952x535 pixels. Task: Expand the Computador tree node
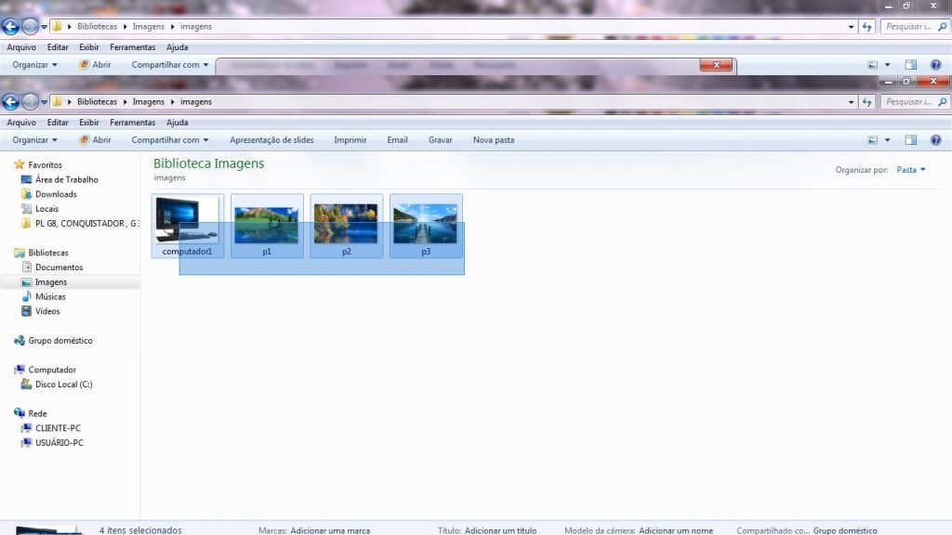click(x=20, y=370)
